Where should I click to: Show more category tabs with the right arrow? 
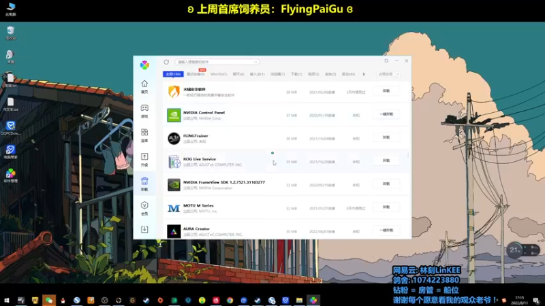click(364, 74)
